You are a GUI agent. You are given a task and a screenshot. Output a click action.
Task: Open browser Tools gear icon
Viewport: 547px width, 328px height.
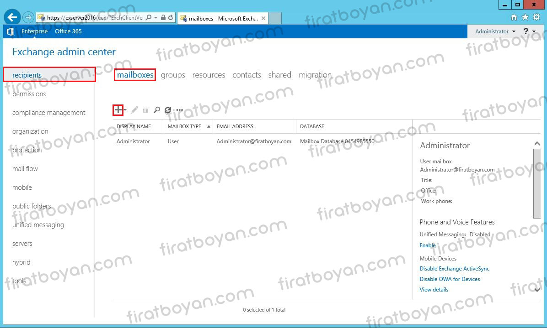536,17
